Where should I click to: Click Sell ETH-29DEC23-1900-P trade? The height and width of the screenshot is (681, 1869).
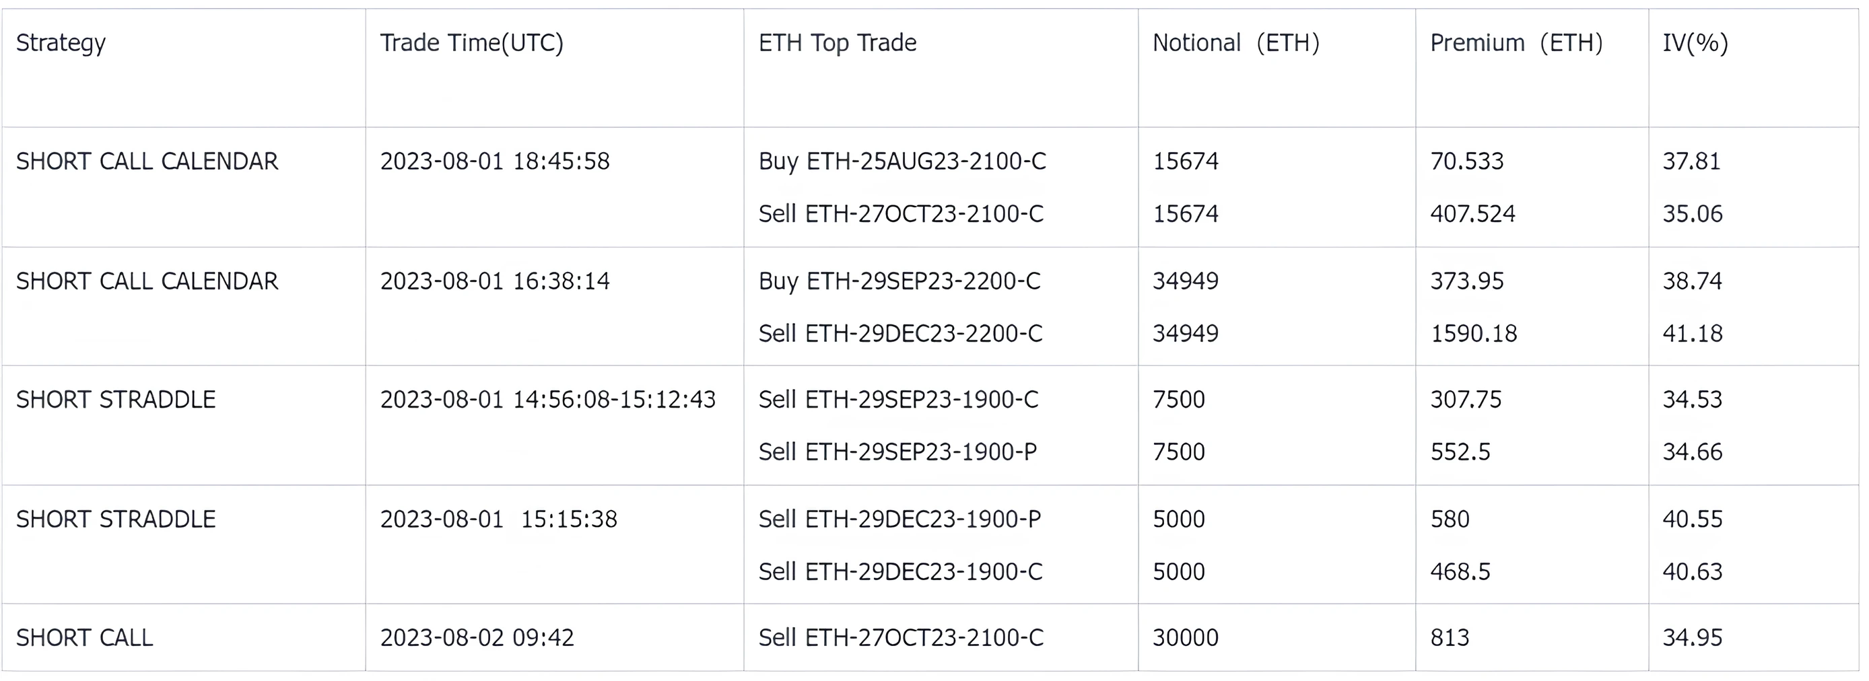pos(899,519)
